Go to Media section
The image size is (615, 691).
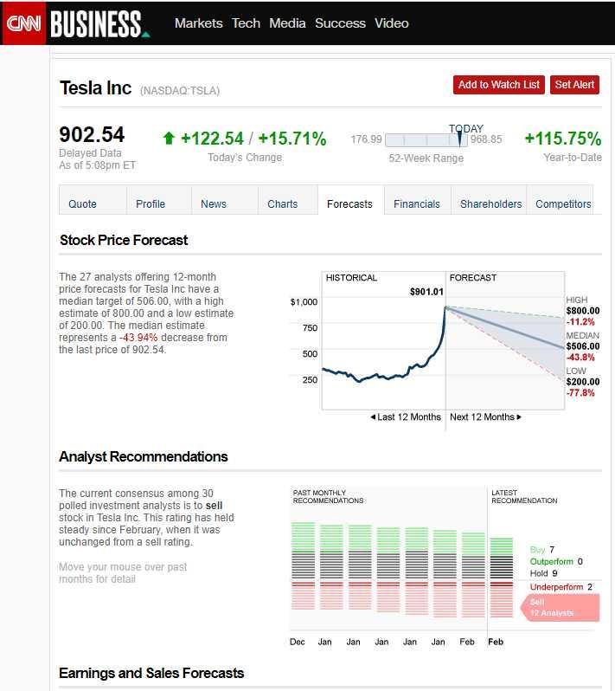(x=287, y=23)
